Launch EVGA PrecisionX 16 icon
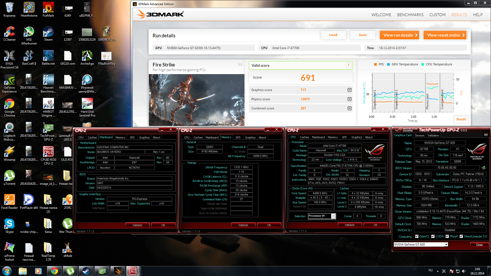Viewport: 491px width, 276px height. tap(9, 60)
